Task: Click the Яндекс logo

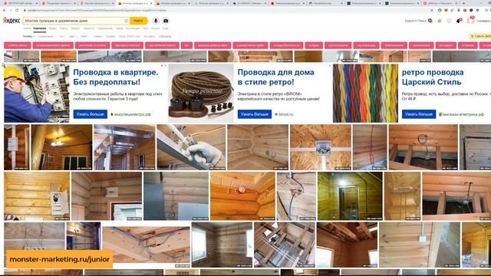Action: (x=12, y=21)
